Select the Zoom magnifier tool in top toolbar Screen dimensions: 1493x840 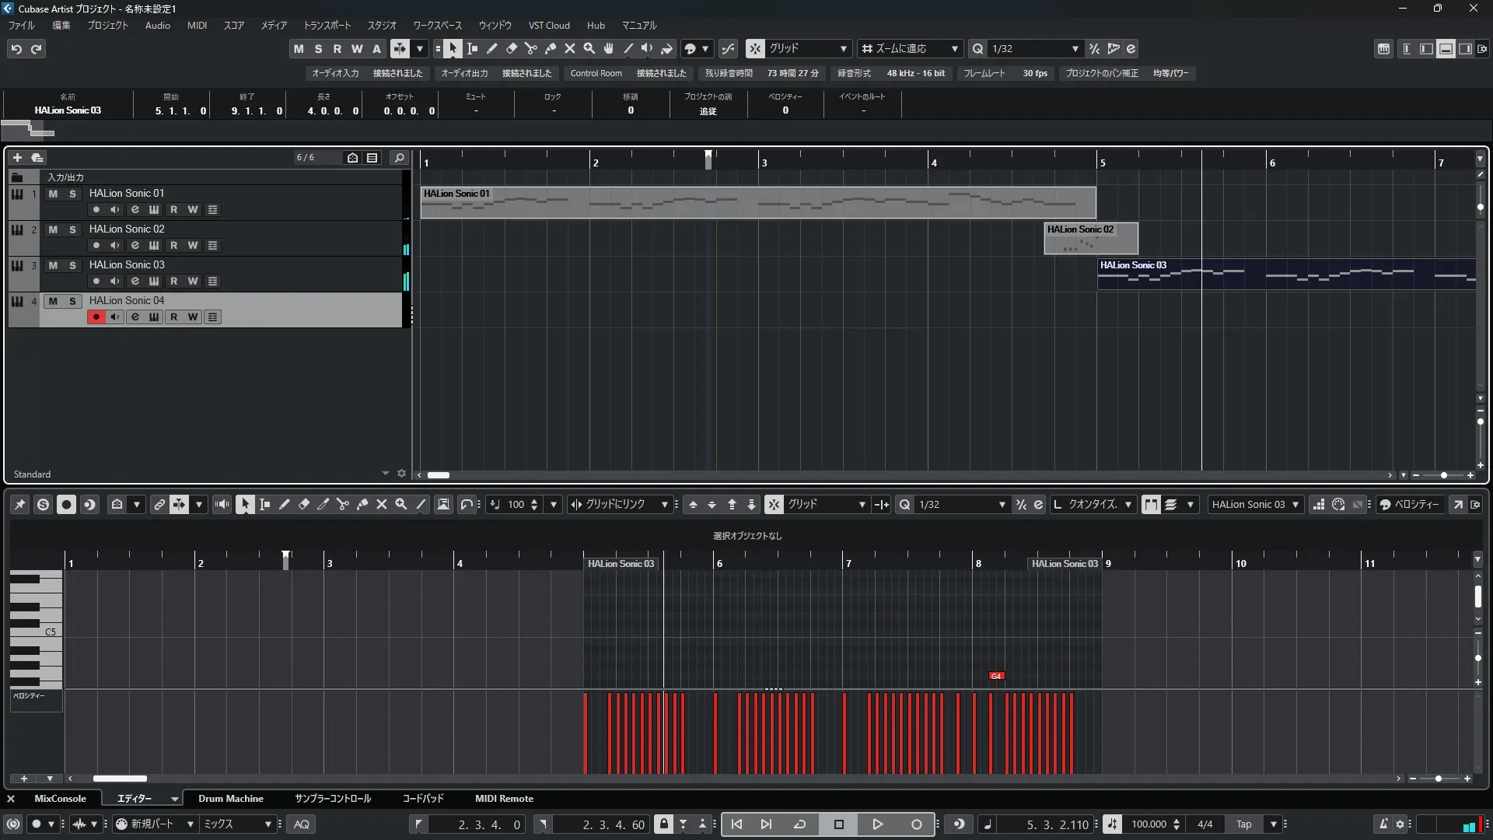click(x=589, y=49)
